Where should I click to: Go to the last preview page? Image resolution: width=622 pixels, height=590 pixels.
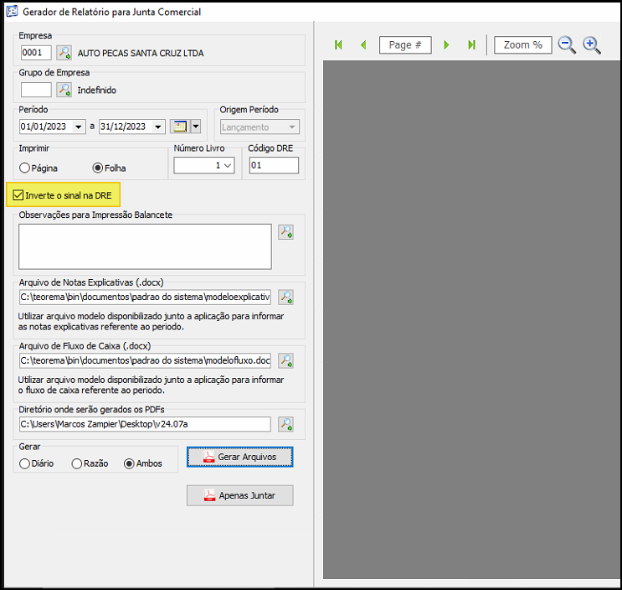click(471, 45)
